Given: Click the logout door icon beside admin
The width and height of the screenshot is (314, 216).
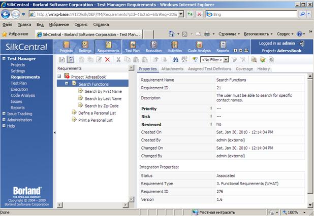Looking at the screenshot, I should tap(302, 43).
